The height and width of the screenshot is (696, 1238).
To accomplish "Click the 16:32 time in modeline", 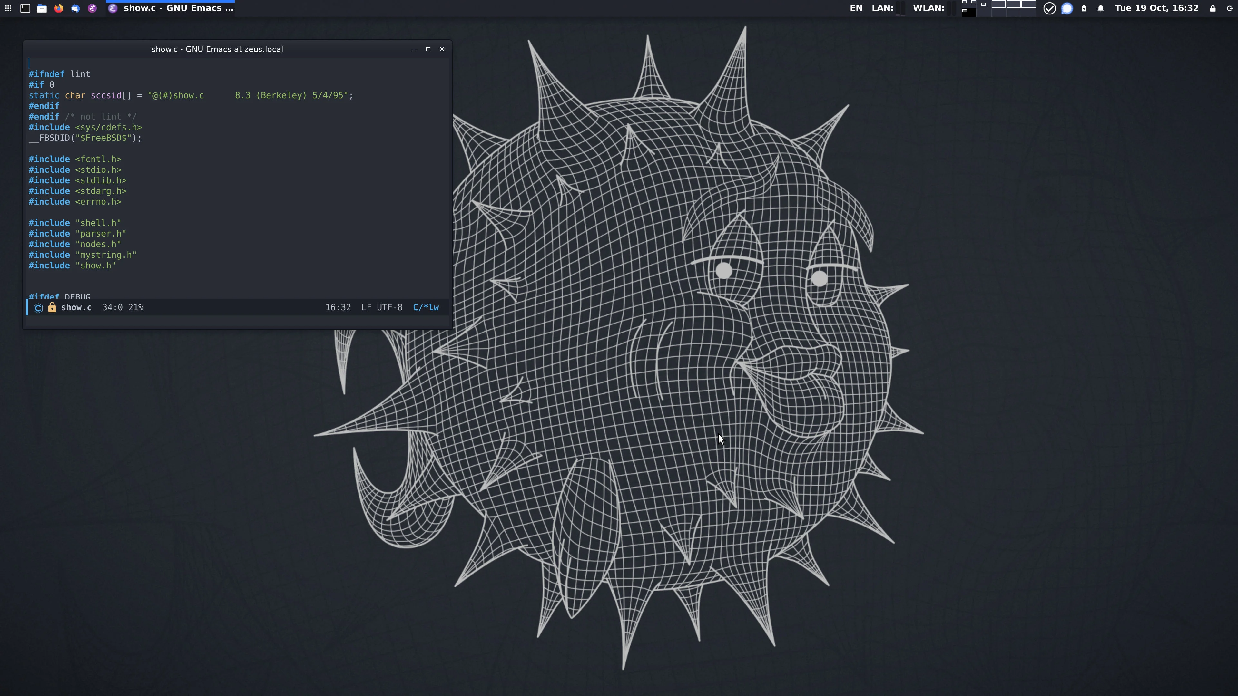I will 338,307.
